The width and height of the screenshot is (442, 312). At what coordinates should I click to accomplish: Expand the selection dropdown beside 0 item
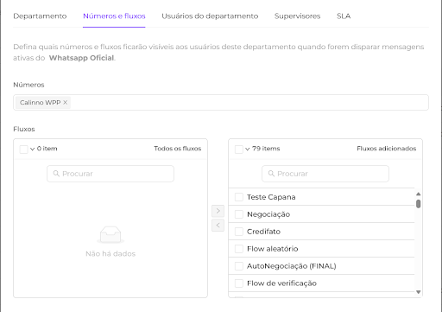point(33,149)
